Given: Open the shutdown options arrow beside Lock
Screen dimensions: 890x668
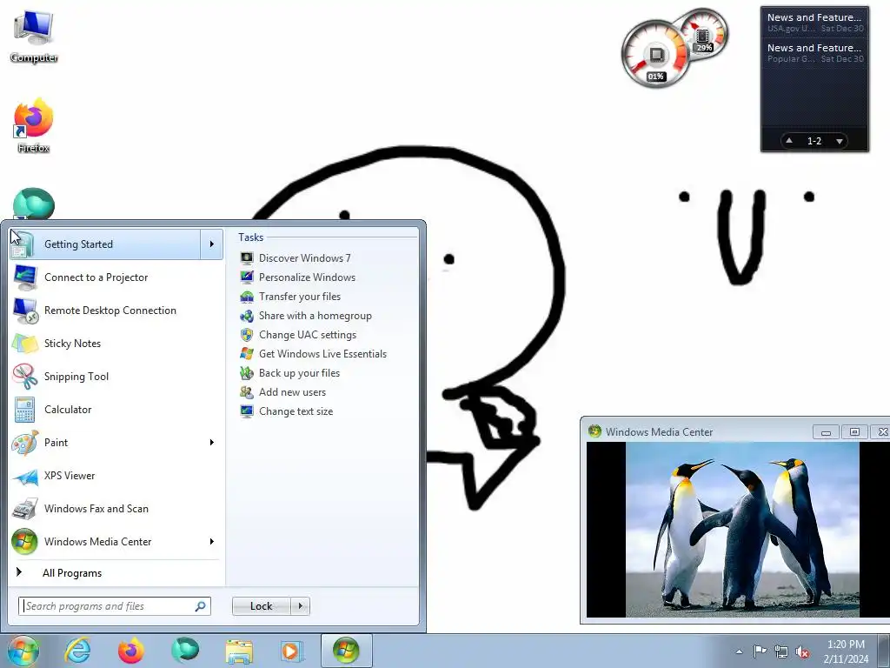Looking at the screenshot, I should 300,606.
